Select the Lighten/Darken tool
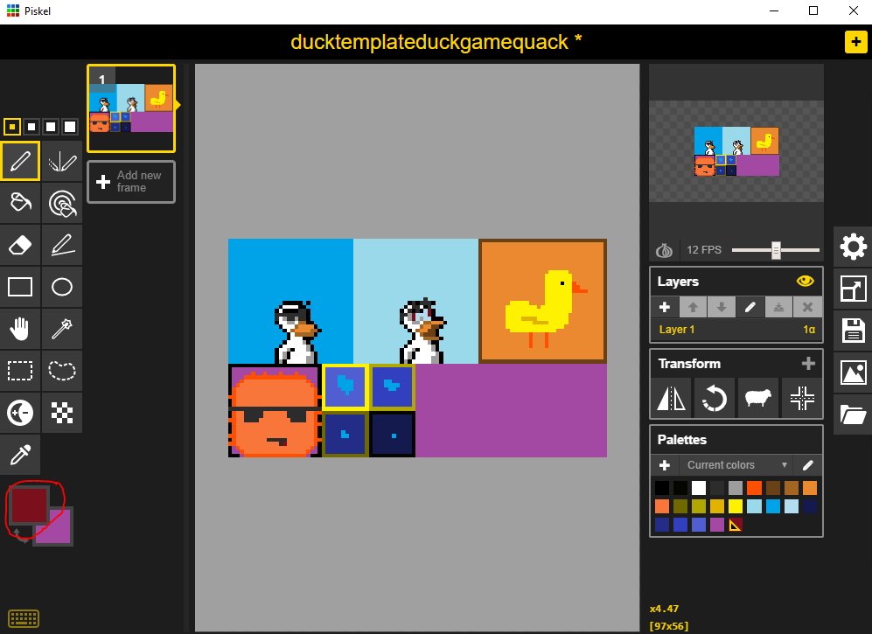Screen dimensions: 872x634 pyautogui.click(x=20, y=413)
